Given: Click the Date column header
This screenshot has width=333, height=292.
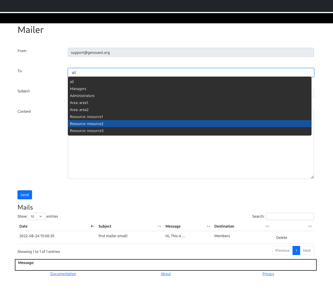Looking at the screenshot, I should point(23,226).
